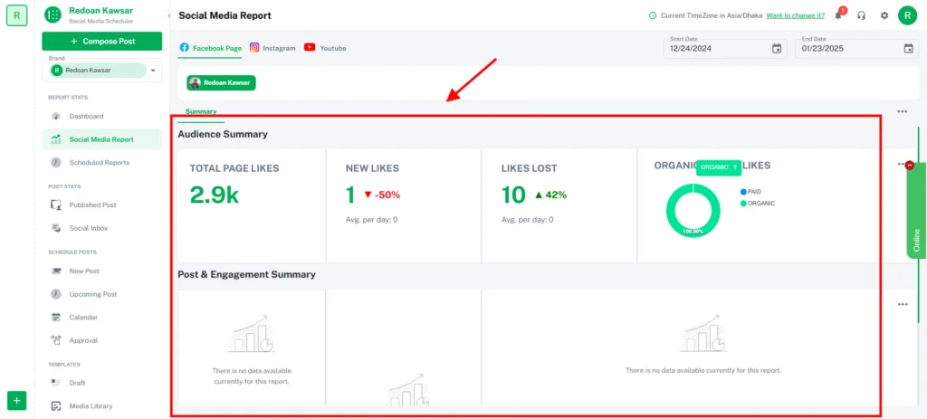
Task: Open settings gear icon in header
Action: (x=884, y=15)
